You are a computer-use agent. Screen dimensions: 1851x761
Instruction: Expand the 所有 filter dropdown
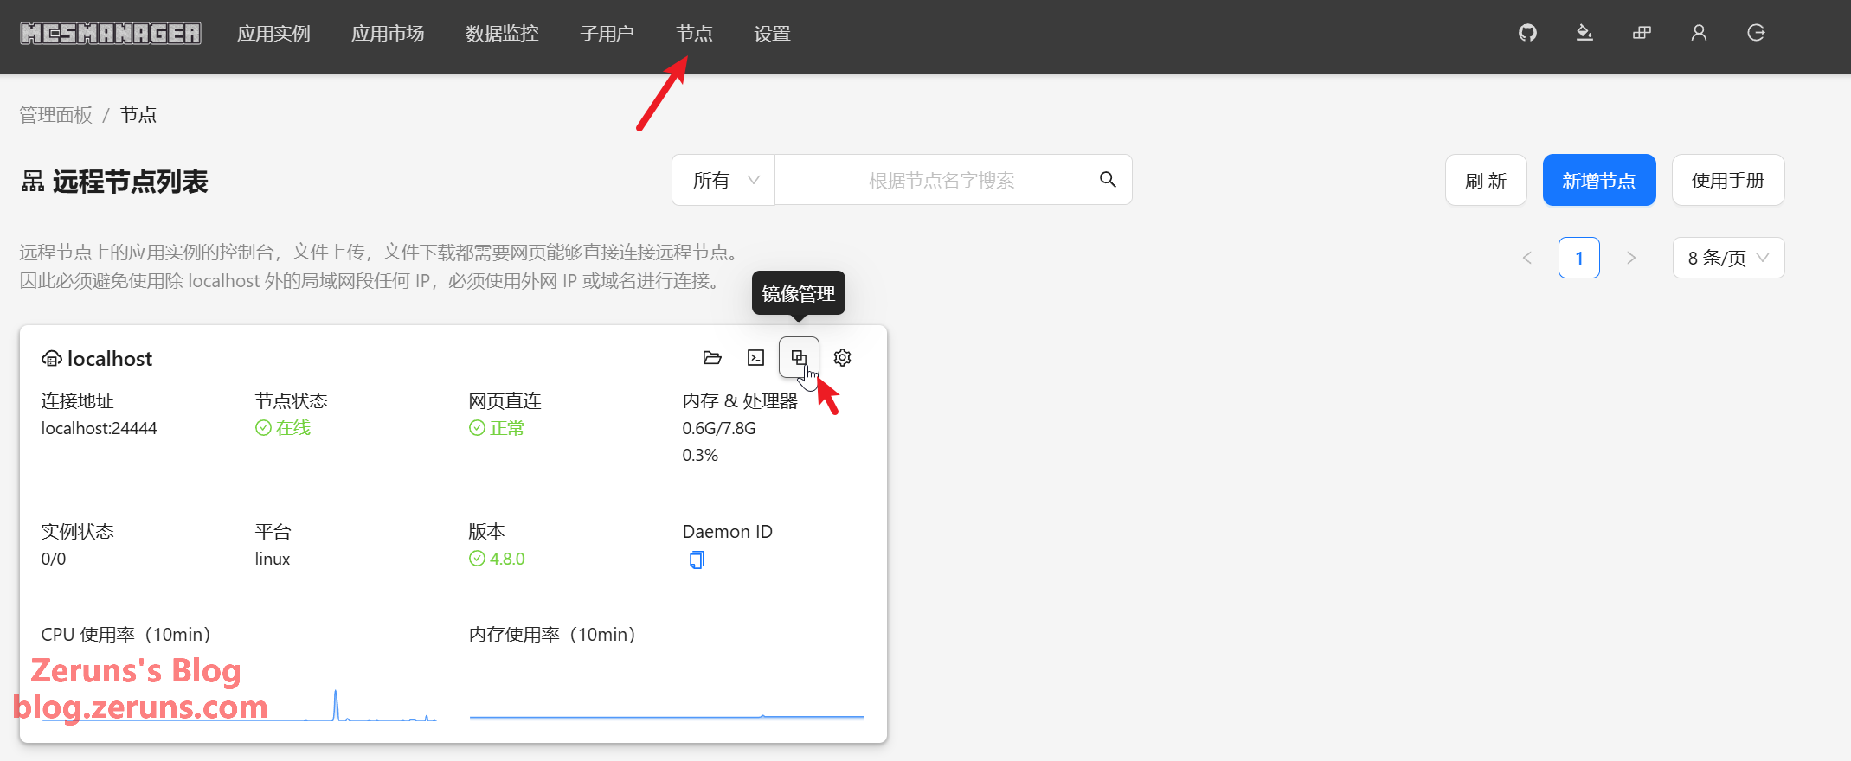[x=724, y=180]
